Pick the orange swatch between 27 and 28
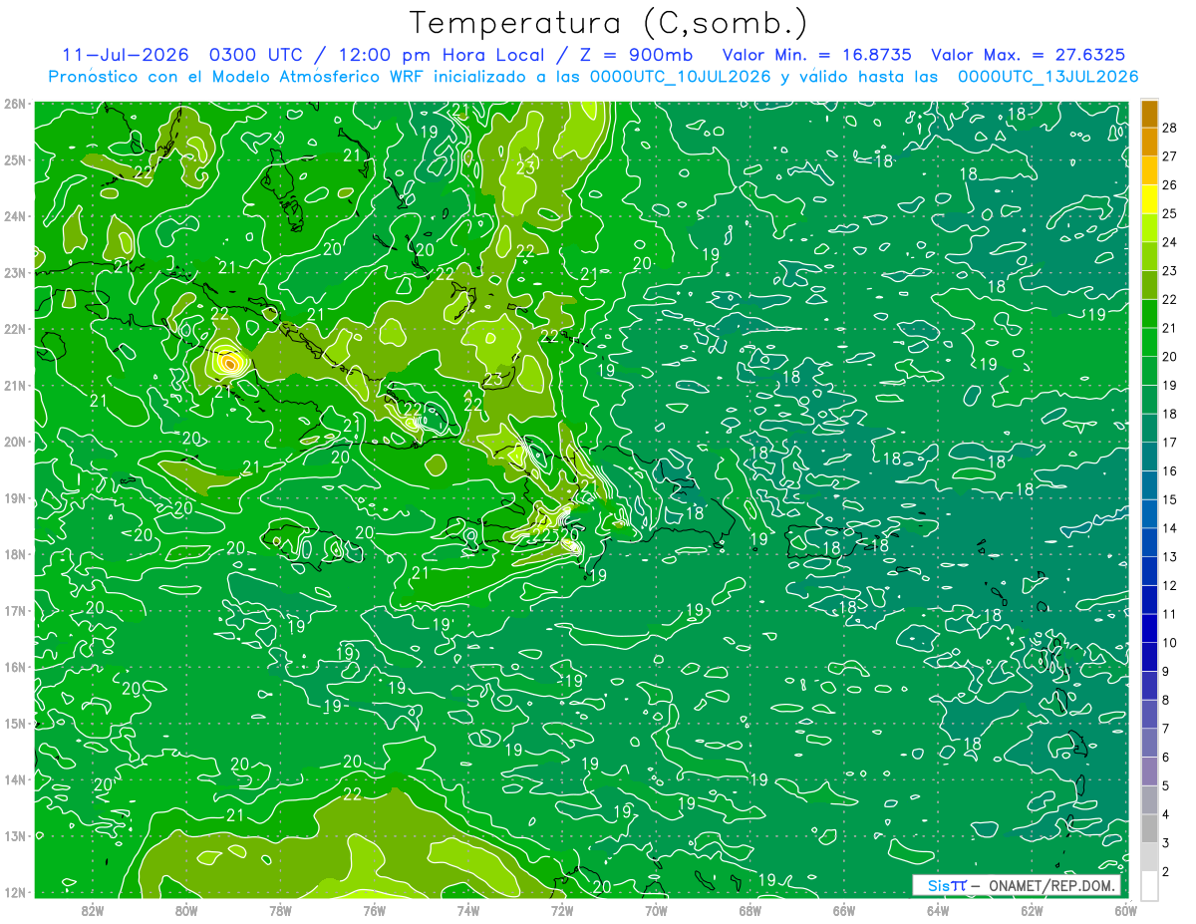 click(1149, 143)
